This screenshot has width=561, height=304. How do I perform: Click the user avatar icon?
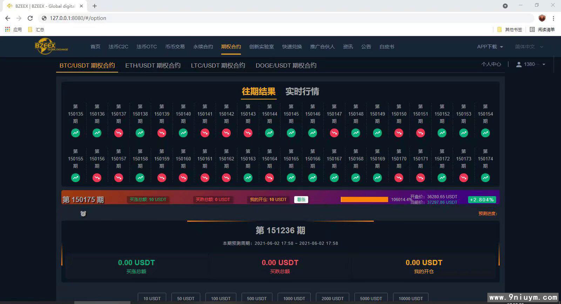pos(519,64)
